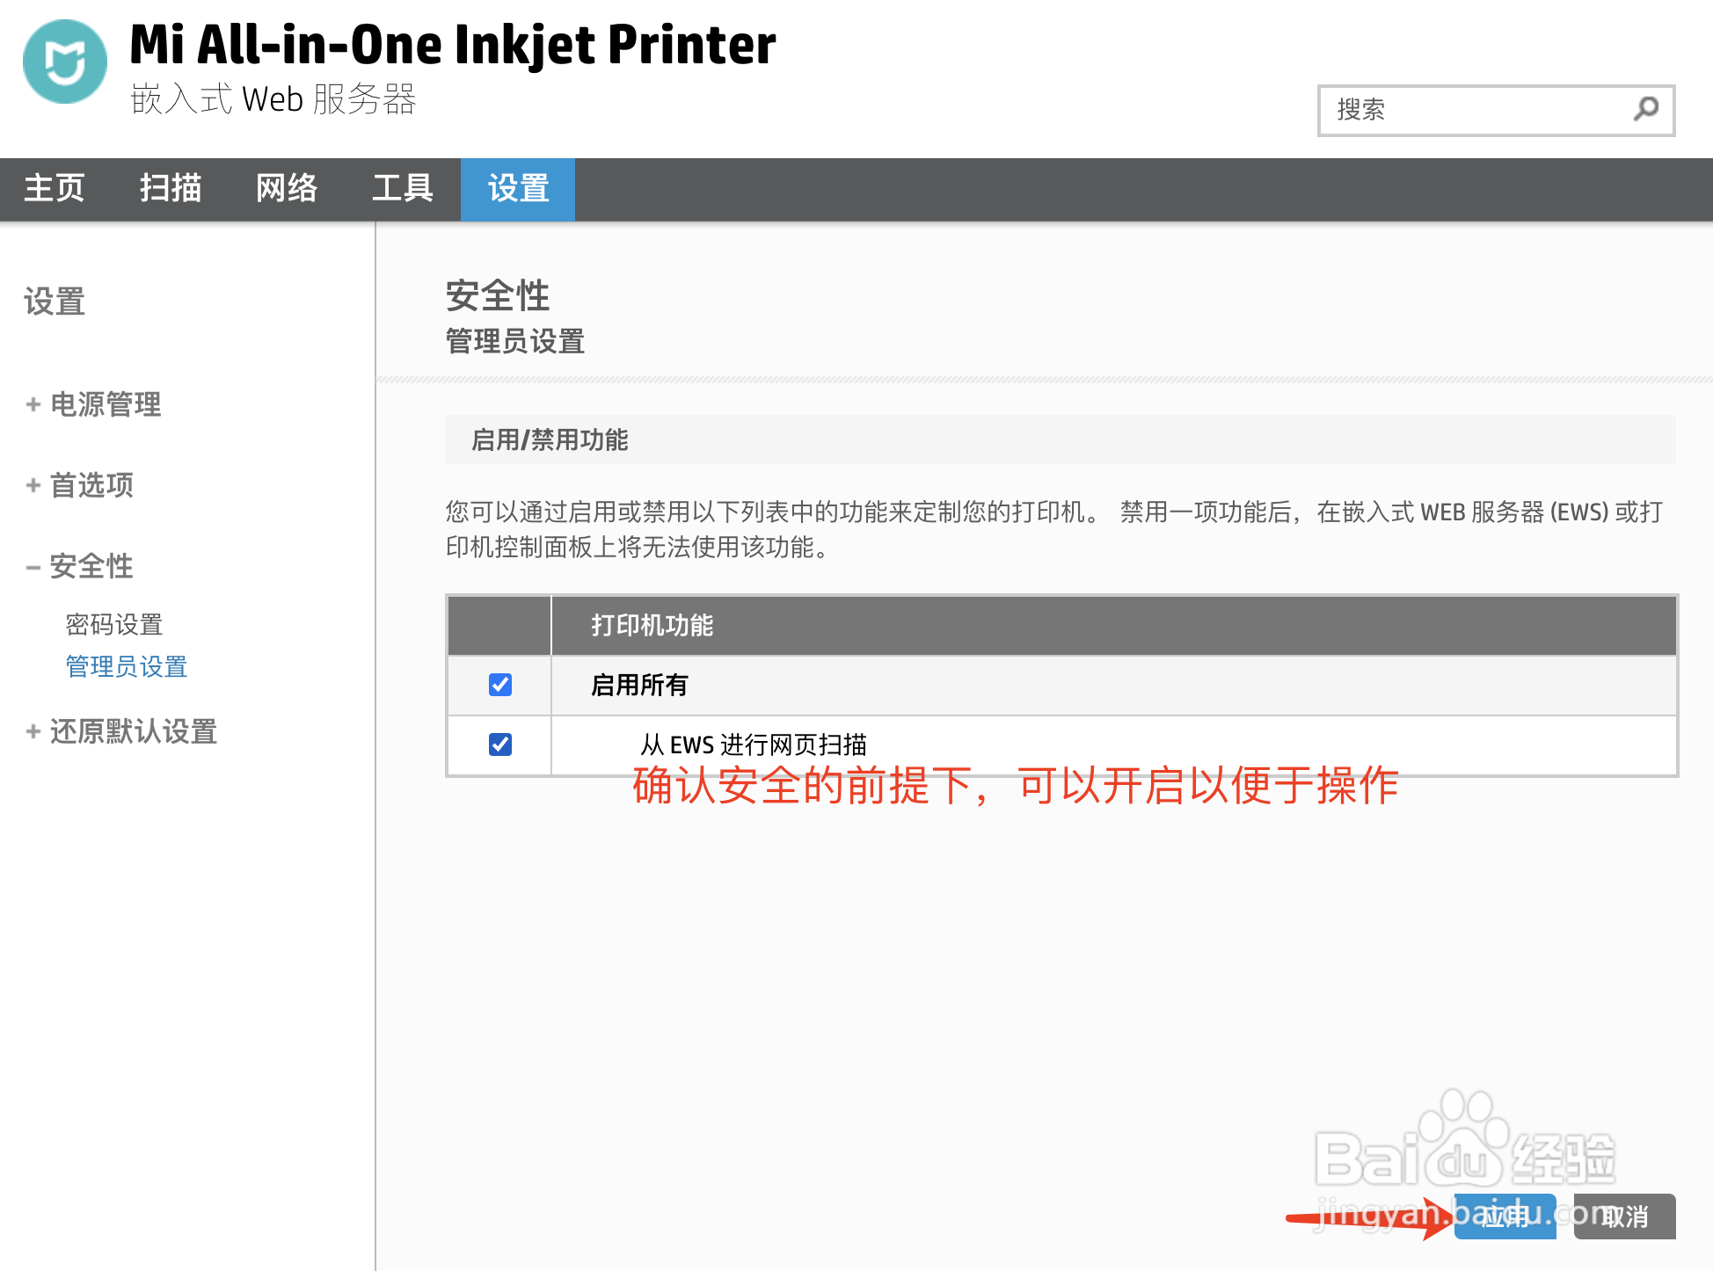1713x1271 pixels.
Task: Open the 工具 tab
Action: click(403, 188)
